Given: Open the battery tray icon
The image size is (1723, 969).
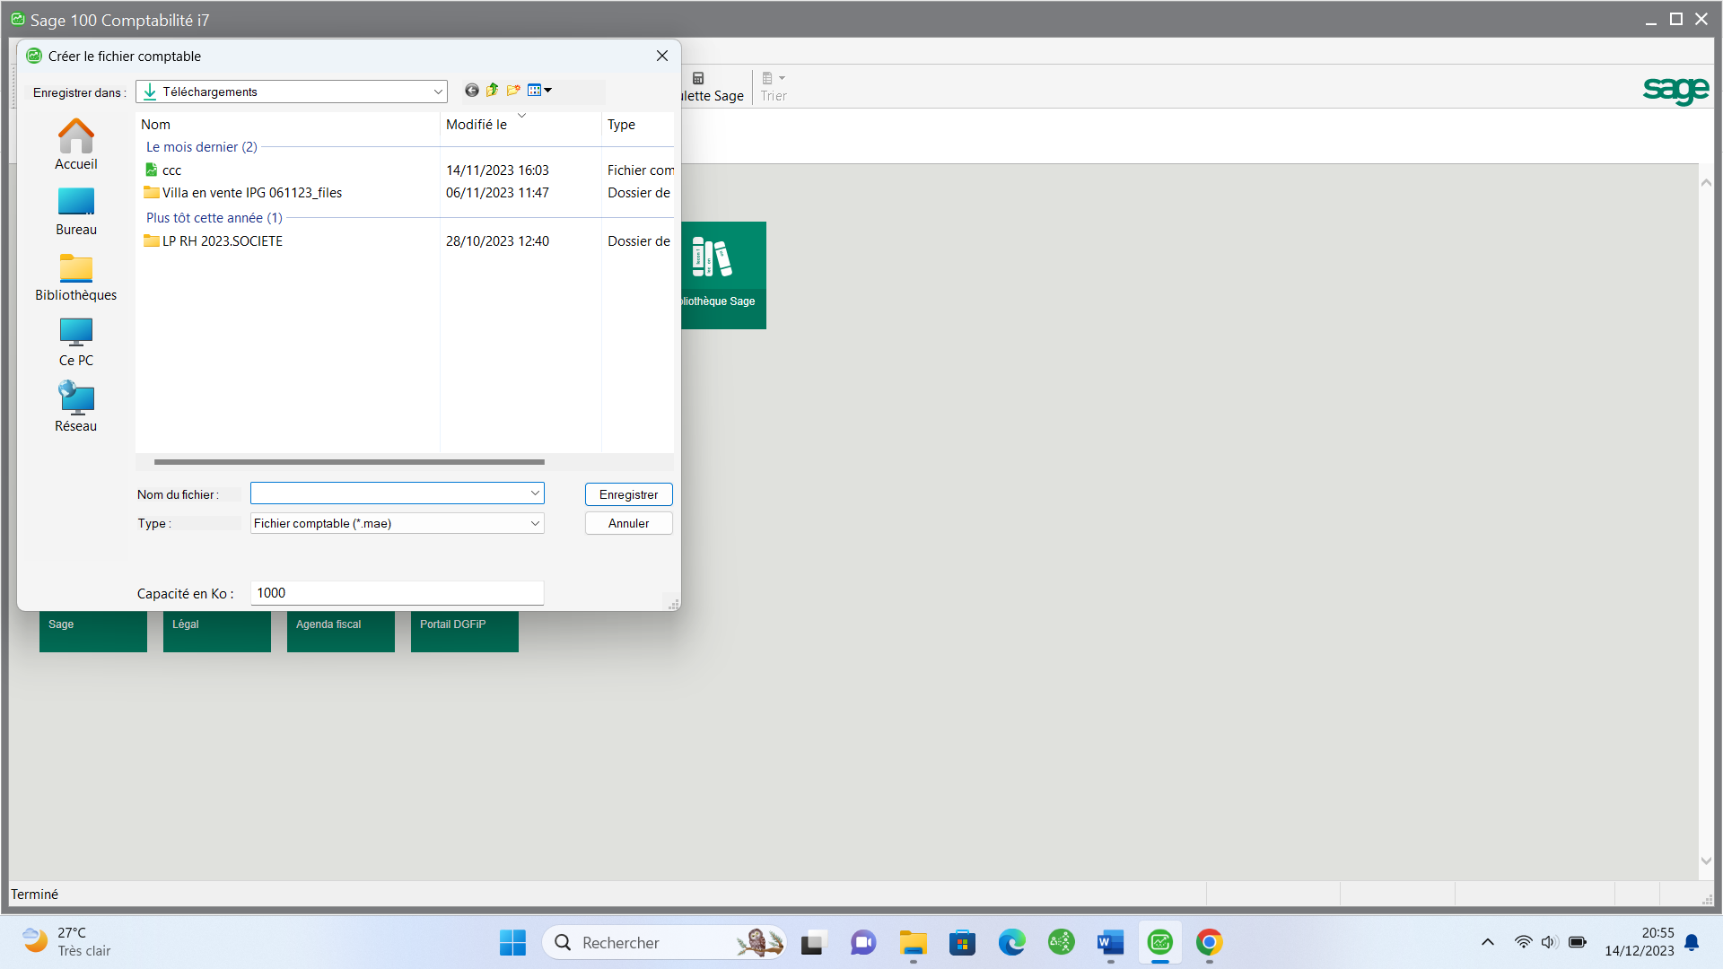Looking at the screenshot, I should [x=1578, y=942].
